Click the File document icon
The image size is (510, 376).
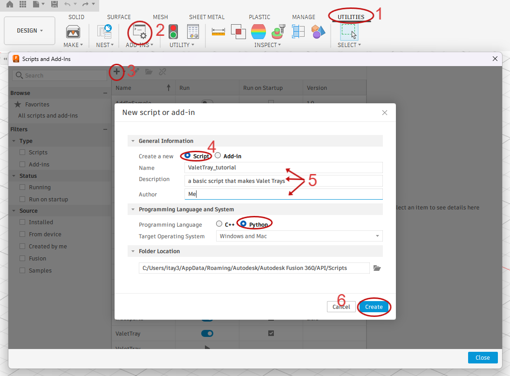pos(36,4)
